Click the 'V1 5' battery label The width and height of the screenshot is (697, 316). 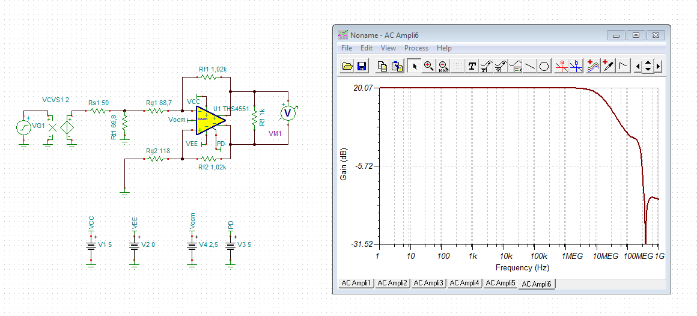(x=105, y=245)
